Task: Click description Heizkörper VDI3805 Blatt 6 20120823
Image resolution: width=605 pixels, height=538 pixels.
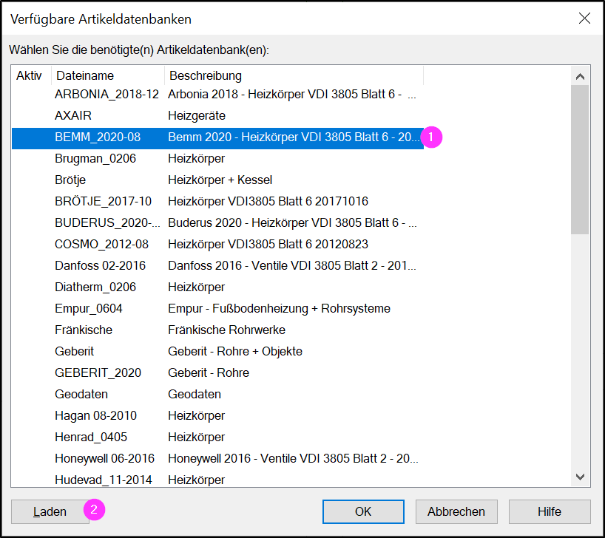Action: (x=268, y=244)
